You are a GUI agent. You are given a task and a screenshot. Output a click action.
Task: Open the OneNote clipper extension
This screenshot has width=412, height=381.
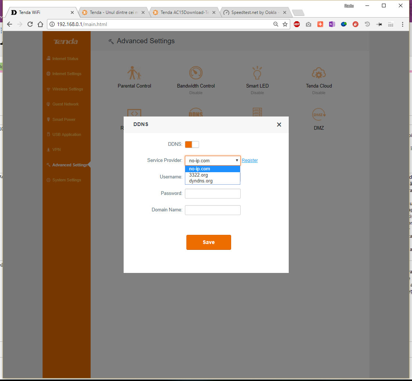(332, 24)
